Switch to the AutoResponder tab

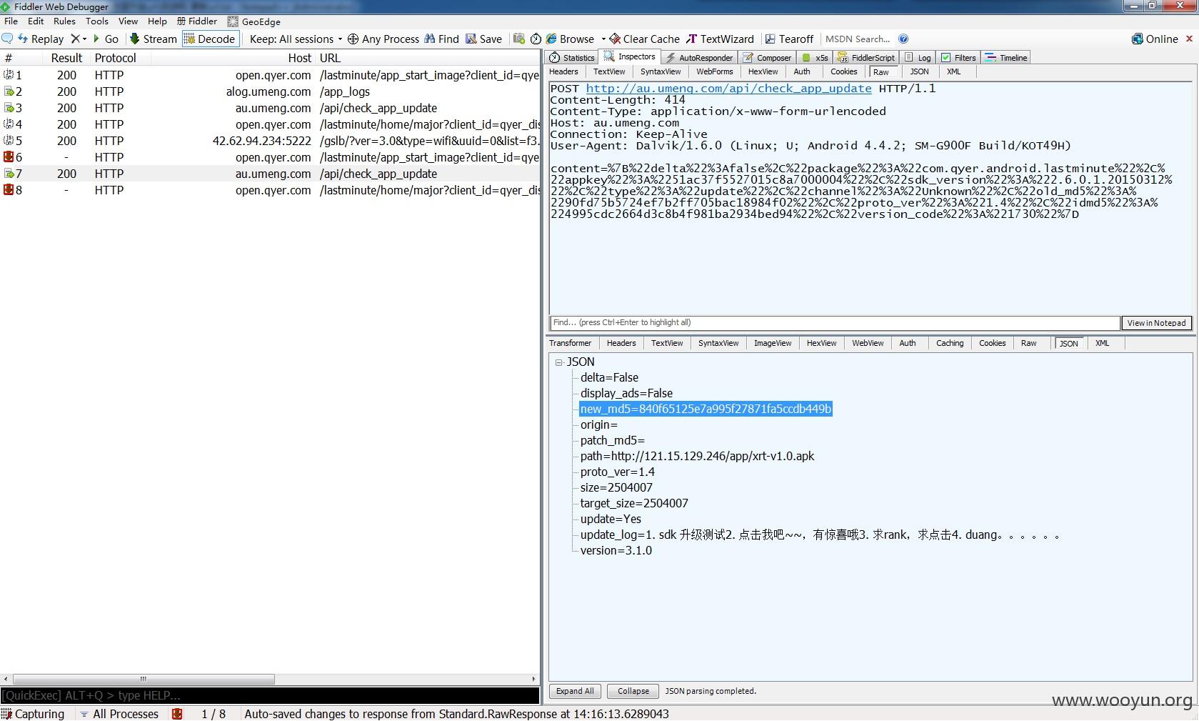[x=699, y=57]
